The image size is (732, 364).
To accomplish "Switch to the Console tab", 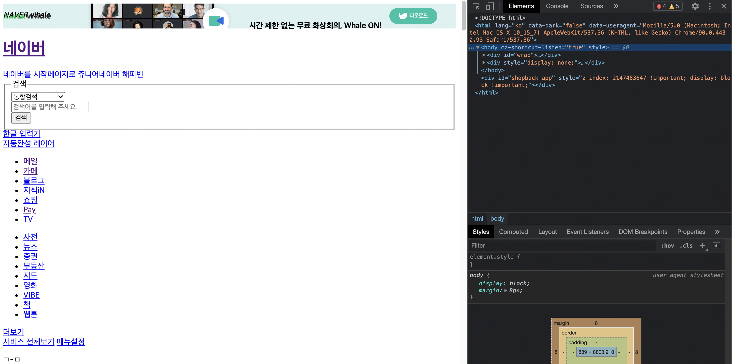I will click(557, 6).
